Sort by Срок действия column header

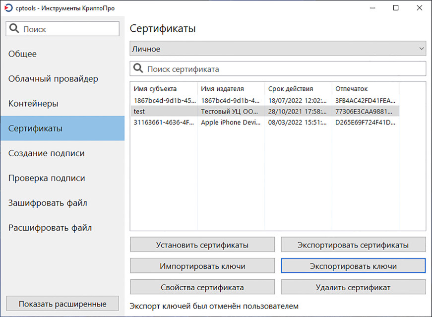tap(291, 89)
